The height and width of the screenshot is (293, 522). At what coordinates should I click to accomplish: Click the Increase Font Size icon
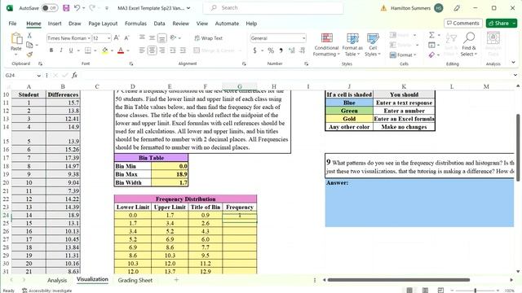click(117, 38)
